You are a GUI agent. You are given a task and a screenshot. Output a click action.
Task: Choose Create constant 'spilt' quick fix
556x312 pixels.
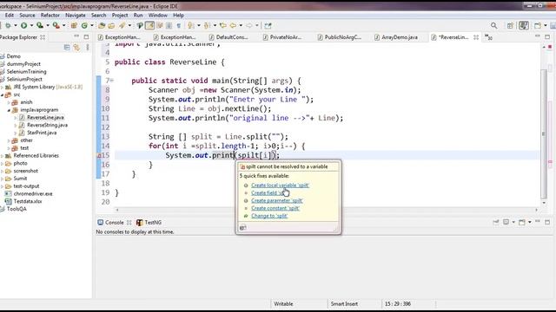tap(275, 208)
